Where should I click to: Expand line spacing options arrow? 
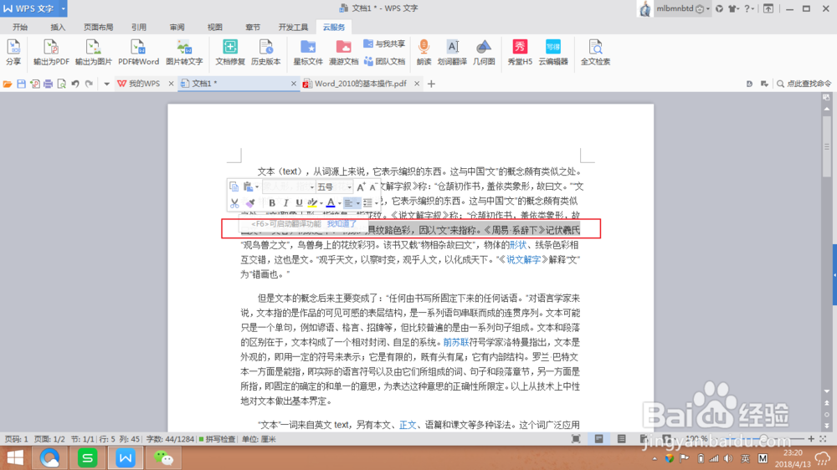pos(377,202)
